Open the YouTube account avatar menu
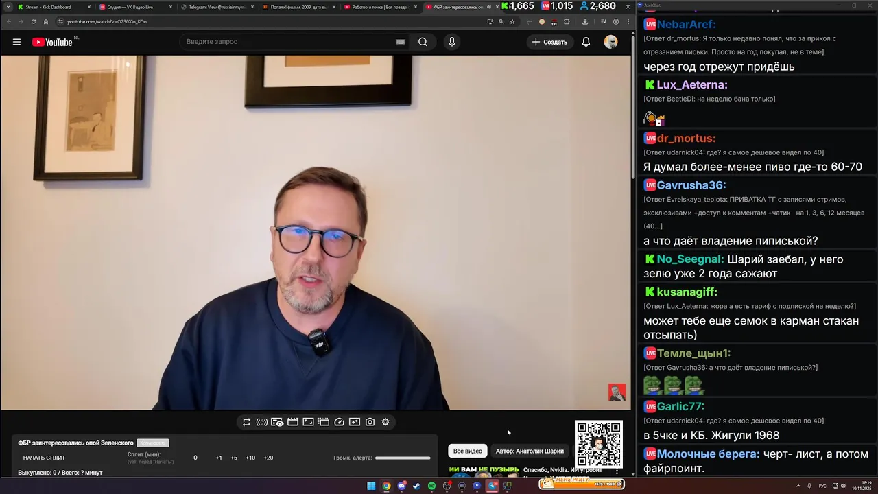Image resolution: width=878 pixels, height=494 pixels. click(610, 42)
